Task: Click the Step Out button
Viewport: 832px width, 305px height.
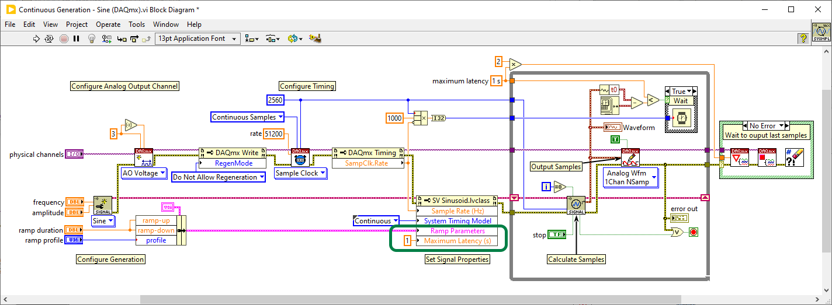Action: (x=147, y=38)
